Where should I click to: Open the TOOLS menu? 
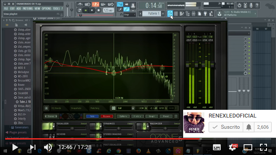56,9
